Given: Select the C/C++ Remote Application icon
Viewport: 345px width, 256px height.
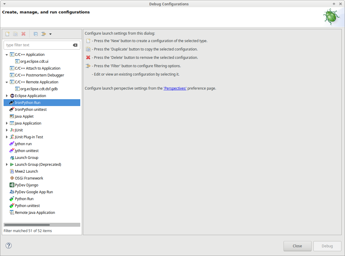Looking at the screenshot, I should click(x=12, y=82).
